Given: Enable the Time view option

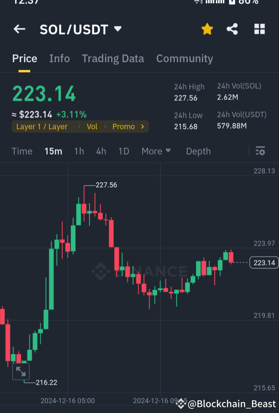Looking at the screenshot, I should [x=22, y=151].
